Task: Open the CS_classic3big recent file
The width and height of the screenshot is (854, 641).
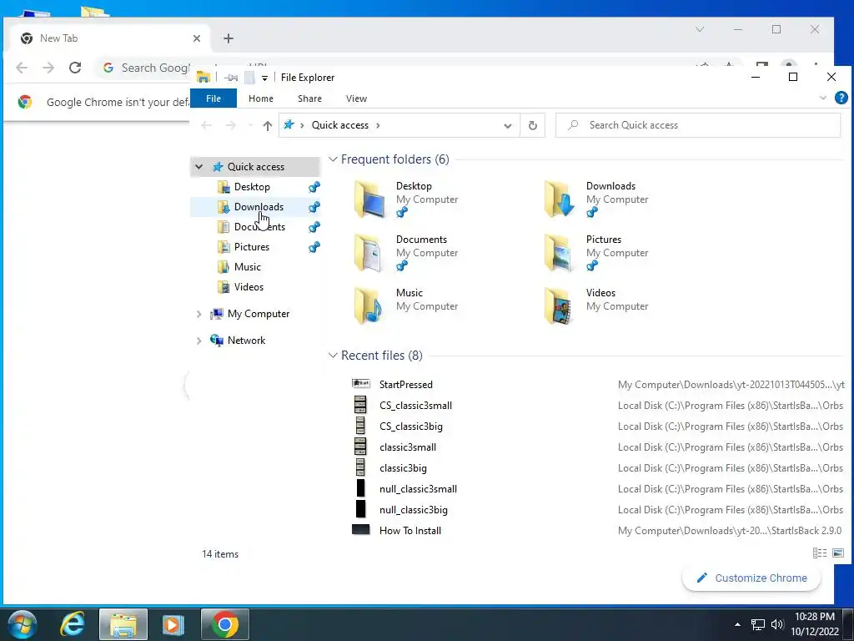Action: pos(410,426)
